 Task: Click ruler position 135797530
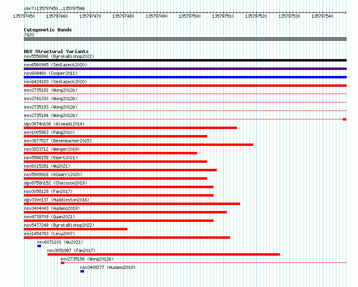[x=289, y=16]
